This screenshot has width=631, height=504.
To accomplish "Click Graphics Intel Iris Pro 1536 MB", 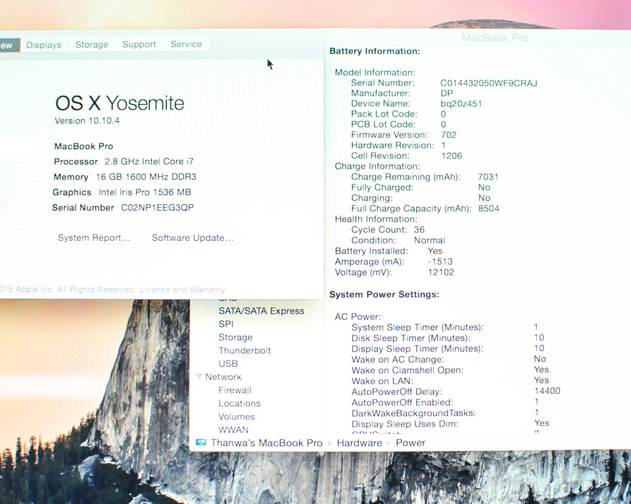I will [x=122, y=192].
